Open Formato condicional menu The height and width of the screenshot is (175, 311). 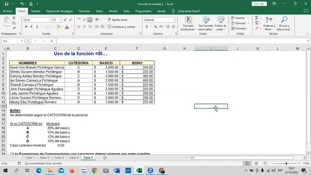point(188,23)
